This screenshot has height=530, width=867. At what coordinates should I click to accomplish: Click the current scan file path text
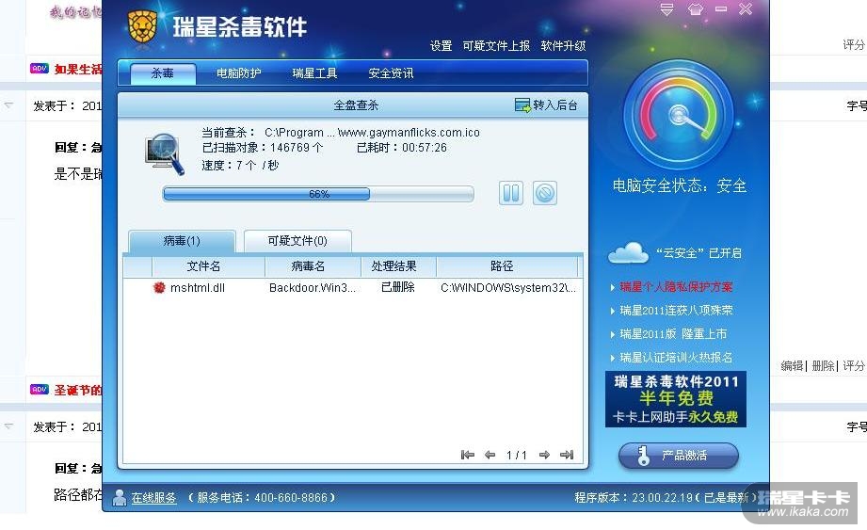pyautogui.click(x=372, y=133)
